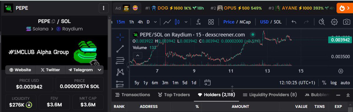Copy the PEPE token address icon
The width and height of the screenshot is (353, 112).
(53, 21)
